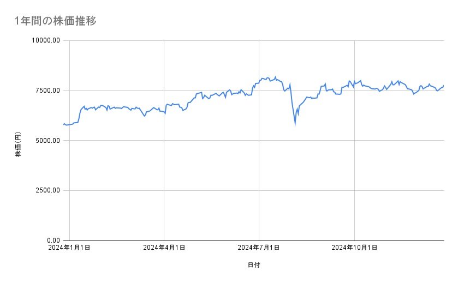Viewport: 458px width, 283px height.
Task: Select the 2024年7月1日 date label
Action: pyautogui.click(x=259, y=248)
